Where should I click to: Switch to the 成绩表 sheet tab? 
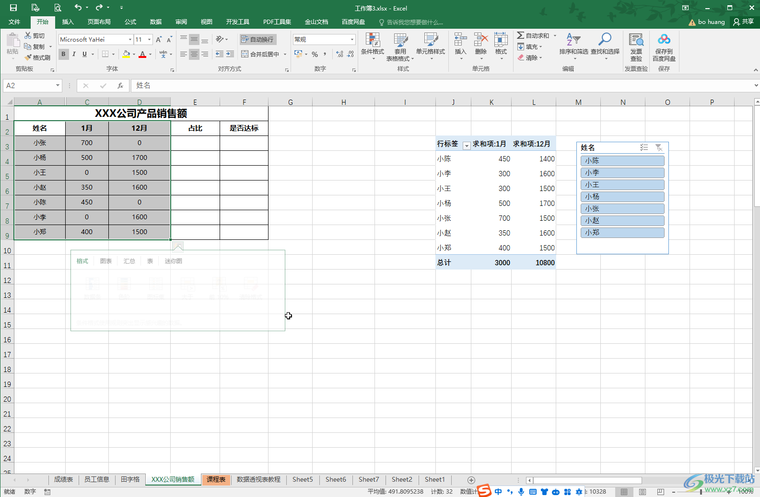point(63,479)
